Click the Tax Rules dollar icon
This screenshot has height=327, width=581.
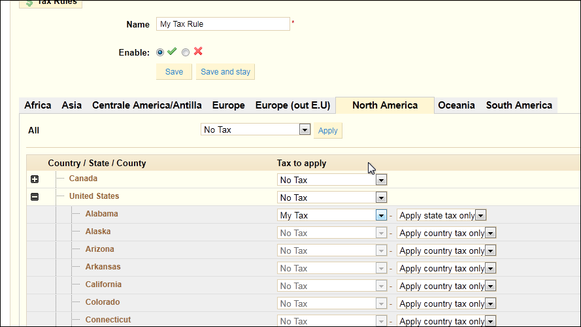click(x=29, y=3)
